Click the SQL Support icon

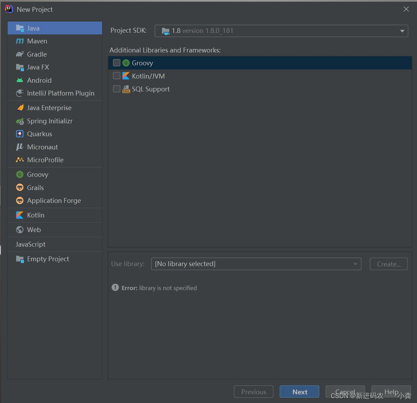point(126,89)
